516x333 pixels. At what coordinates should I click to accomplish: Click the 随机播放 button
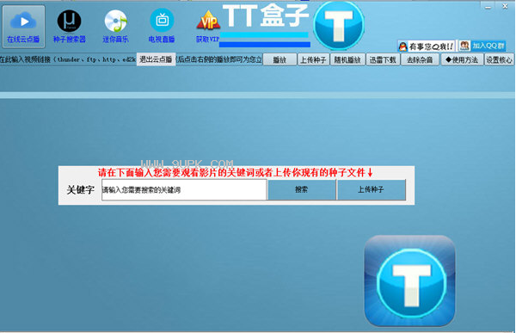(x=347, y=60)
